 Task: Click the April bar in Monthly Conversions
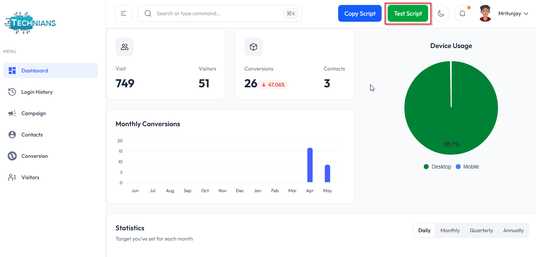click(x=310, y=165)
